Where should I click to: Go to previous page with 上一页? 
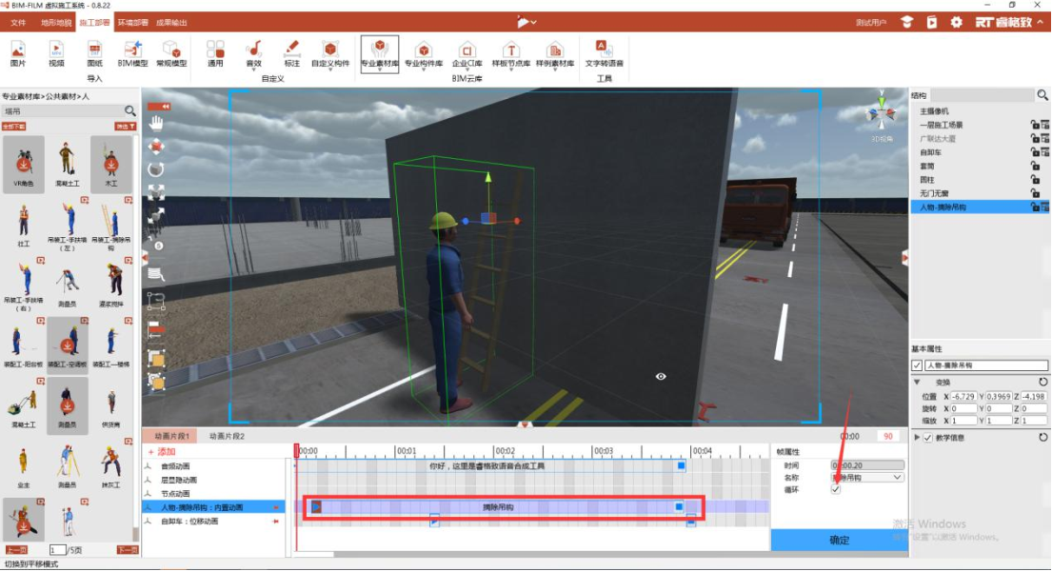16,550
